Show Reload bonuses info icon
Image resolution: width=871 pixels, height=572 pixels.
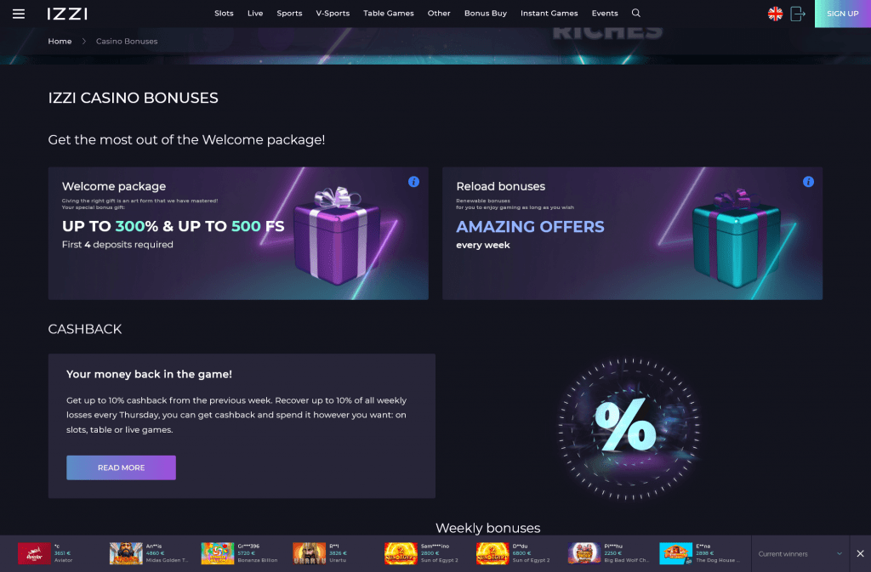click(x=808, y=181)
